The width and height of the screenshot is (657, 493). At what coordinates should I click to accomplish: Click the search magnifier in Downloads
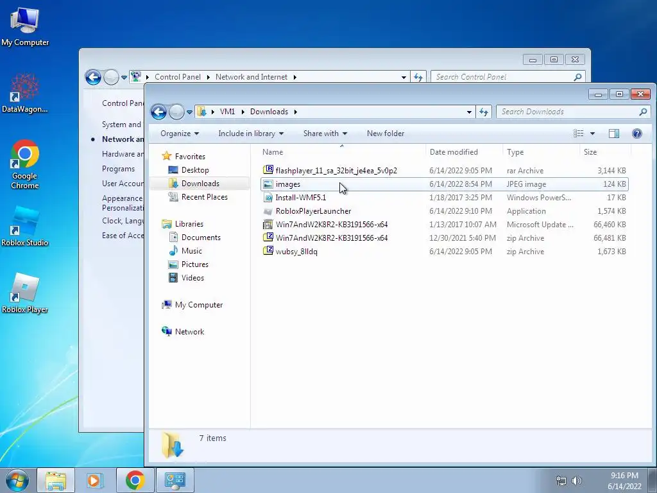pos(643,112)
